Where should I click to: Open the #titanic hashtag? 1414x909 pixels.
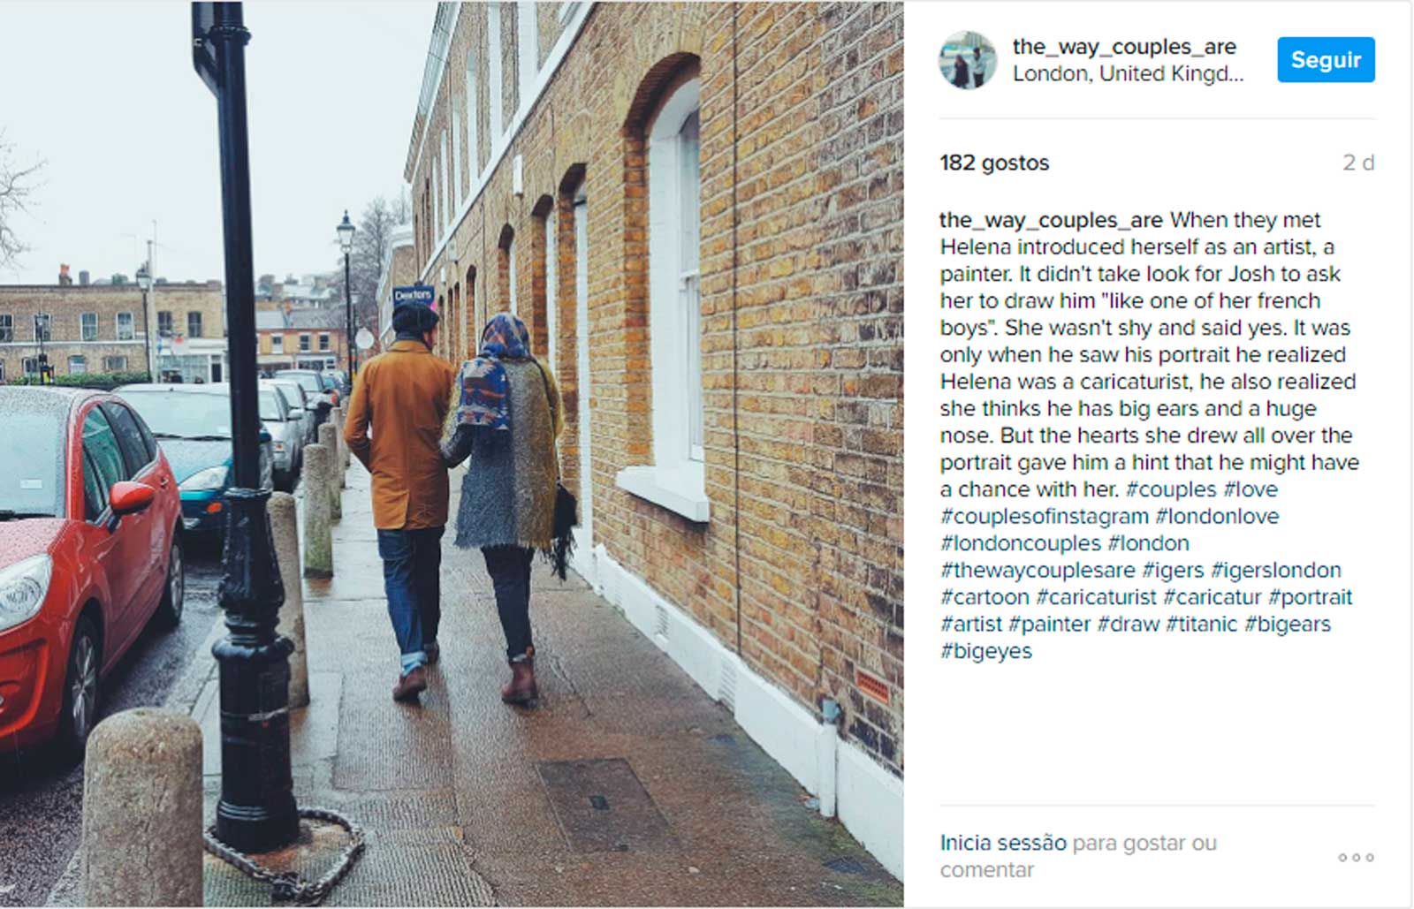(x=1201, y=624)
